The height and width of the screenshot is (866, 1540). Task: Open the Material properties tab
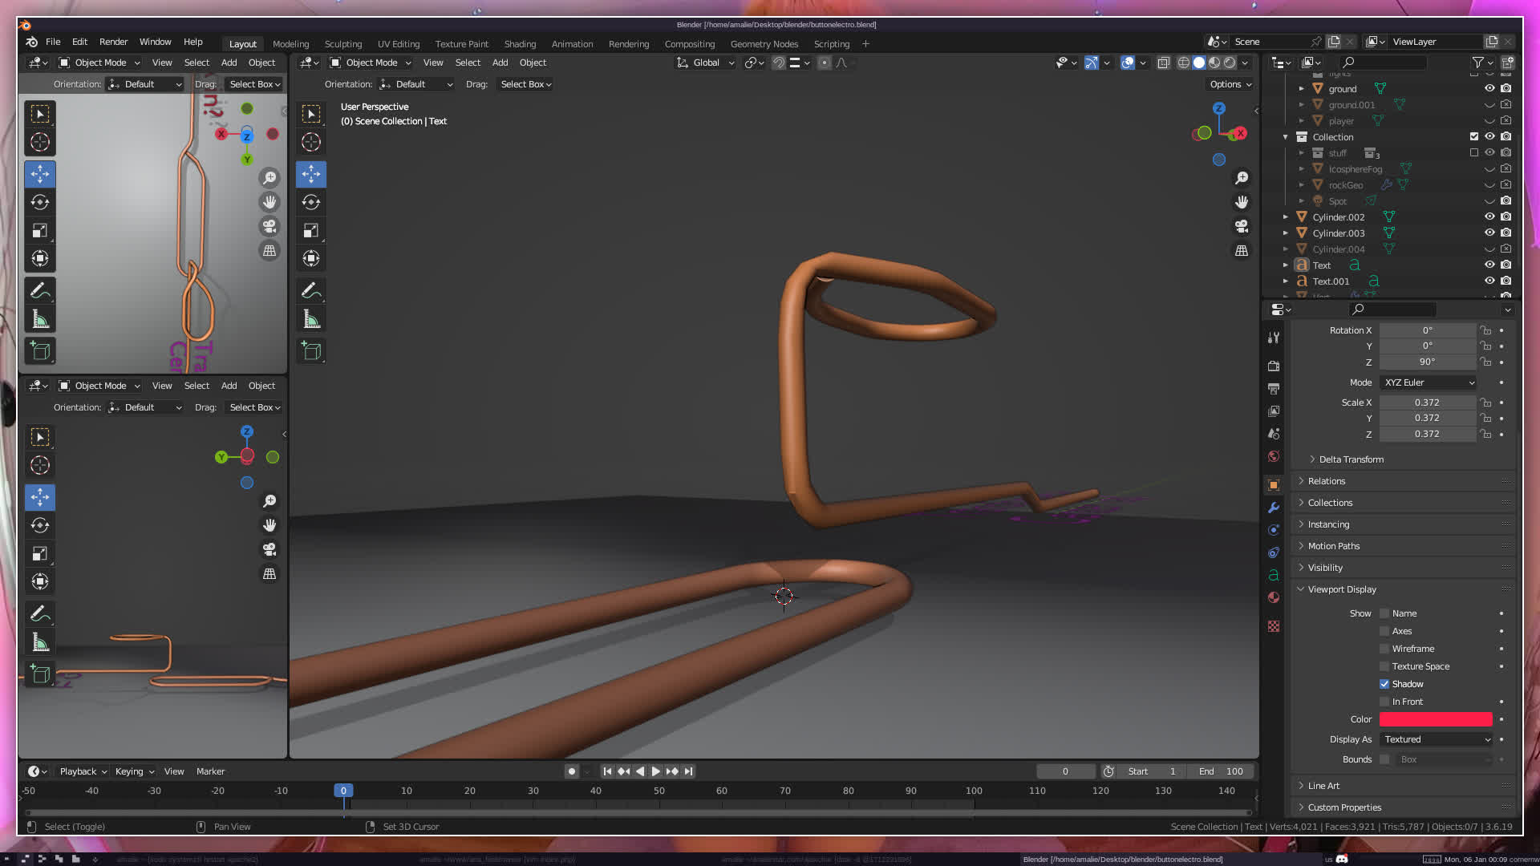click(x=1274, y=597)
